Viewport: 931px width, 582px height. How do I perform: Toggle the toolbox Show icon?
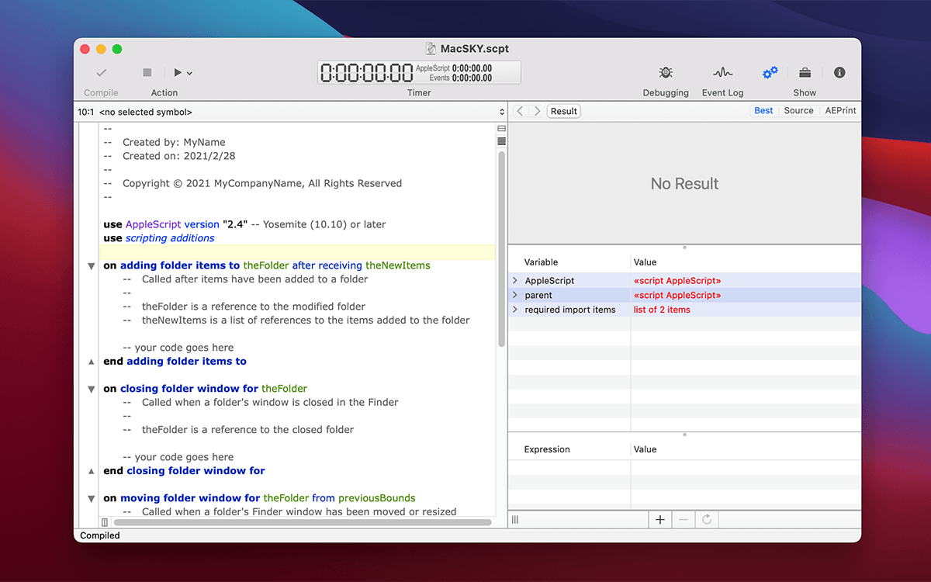[805, 72]
